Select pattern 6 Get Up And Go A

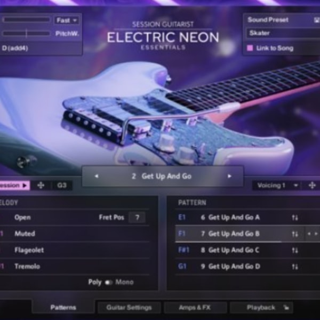click(230, 218)
